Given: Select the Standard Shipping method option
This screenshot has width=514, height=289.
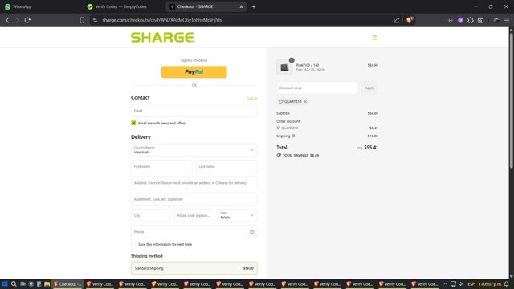Looking at the screenshot, I should pyautogui.click(x=194, y=268).
